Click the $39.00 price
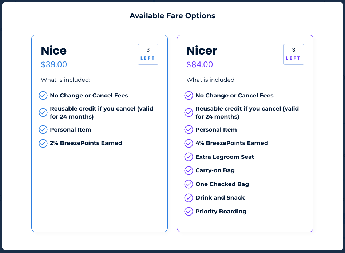 click(54, 64)
